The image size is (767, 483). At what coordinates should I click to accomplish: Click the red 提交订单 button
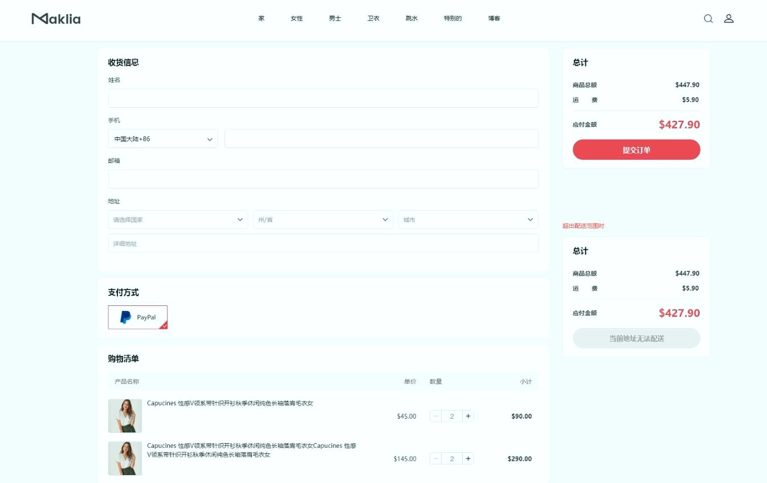click(x=636, y=150)
